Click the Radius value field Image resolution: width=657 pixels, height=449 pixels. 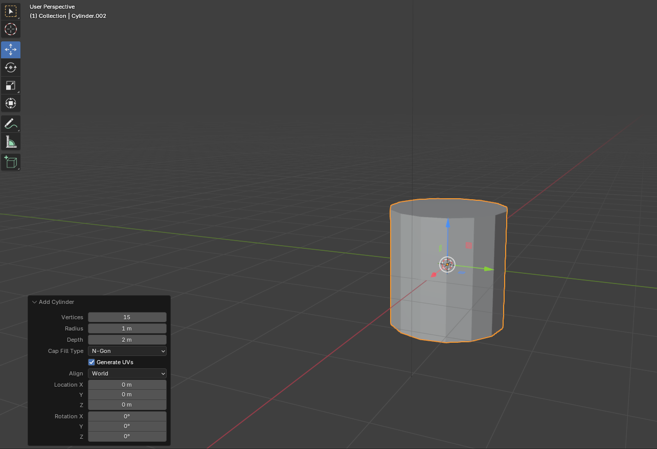(127, 328)
